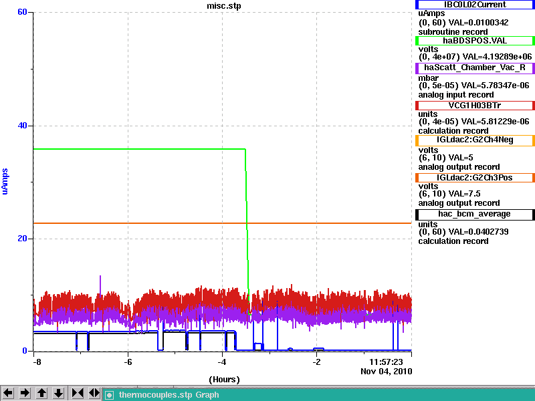Viewport: 535px width, 401px height.
Task: Select the haScatt_Chamber_Vac_R legend entry
Action: pos(475,68)
